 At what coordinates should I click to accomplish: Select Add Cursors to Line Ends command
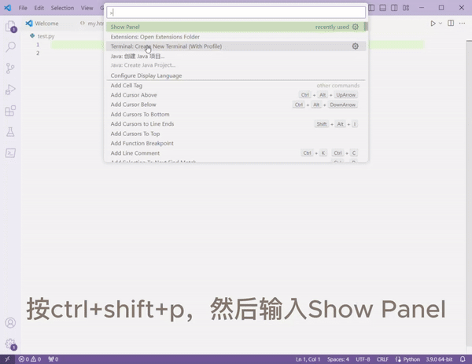point(236,124)
